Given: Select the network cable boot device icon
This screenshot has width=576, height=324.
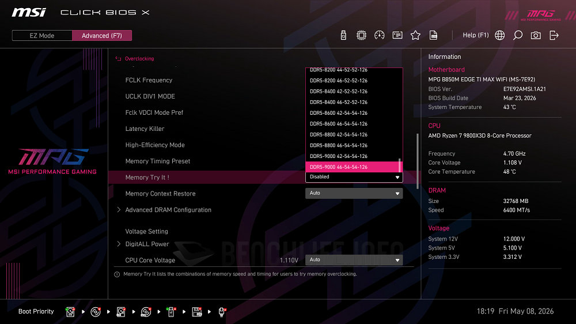Looking at the screenshot, I should [222, 312].
